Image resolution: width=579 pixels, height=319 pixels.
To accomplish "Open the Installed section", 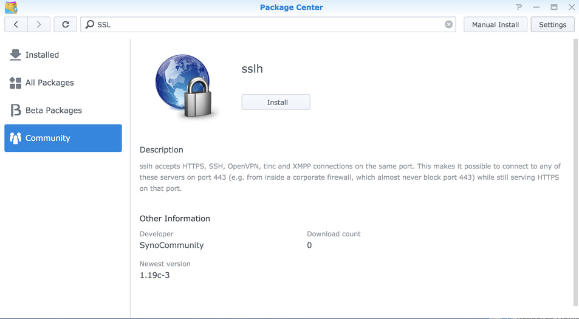I will click(x=63, y=55).
